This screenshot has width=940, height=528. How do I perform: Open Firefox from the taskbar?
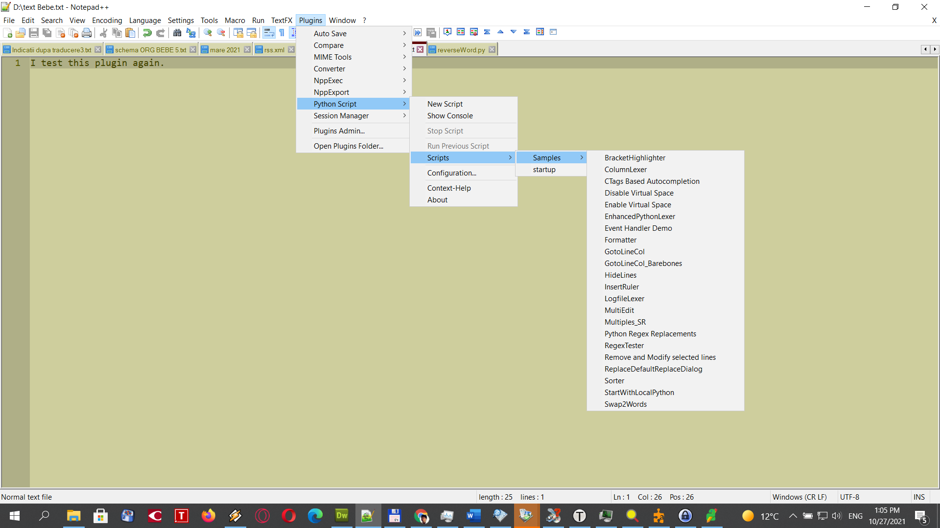(x=209, y=516)
